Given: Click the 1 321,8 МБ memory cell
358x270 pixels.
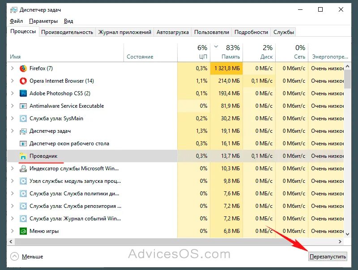Looking at the screenshot, I should coord(226,68).
